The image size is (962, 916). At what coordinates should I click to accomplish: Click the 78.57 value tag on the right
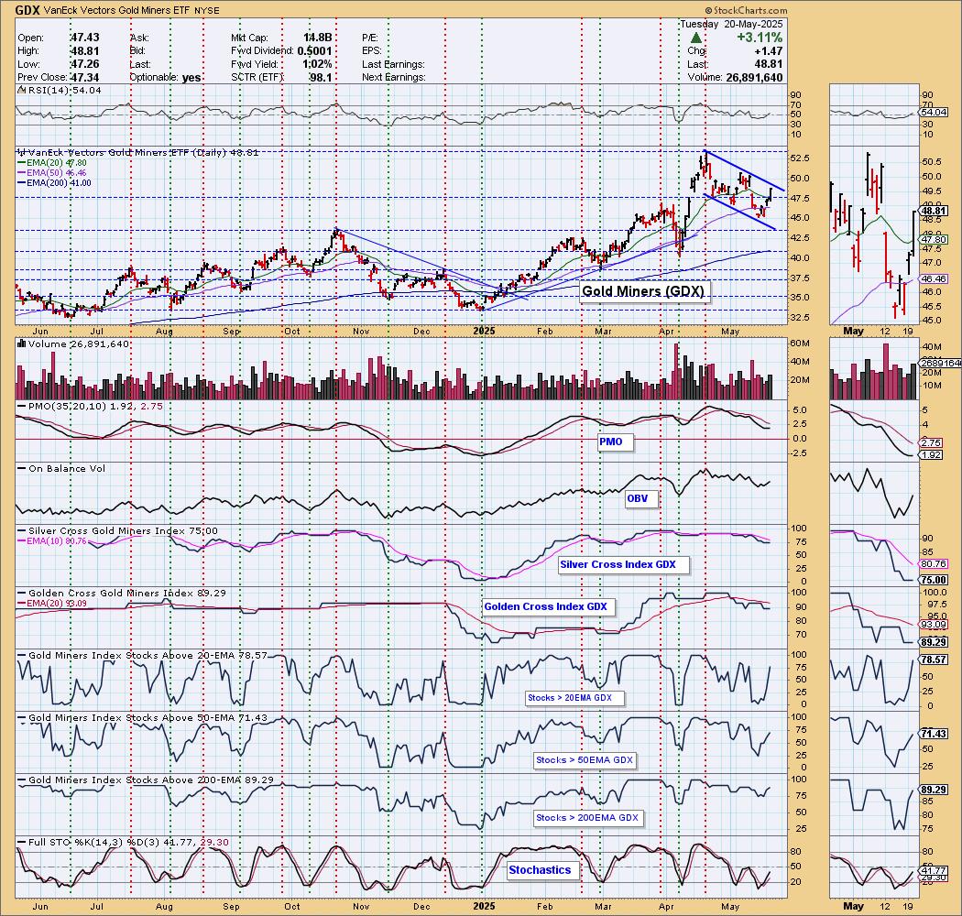tap(935, 660)
